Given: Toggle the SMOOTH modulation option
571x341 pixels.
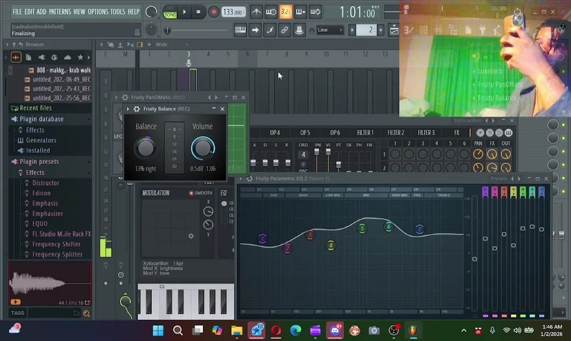Looking at the screenshot, I should tap(201, 193).
